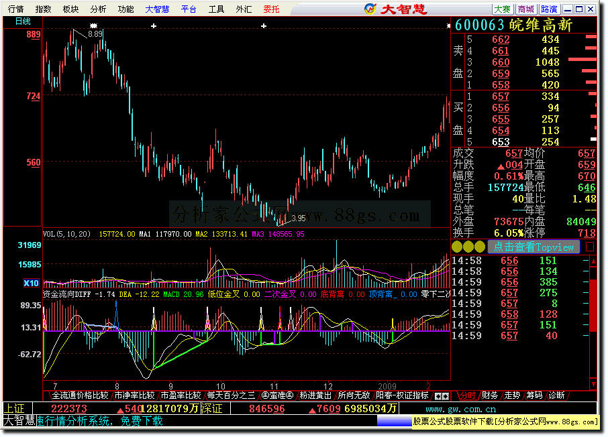Click stock title 600063 皖维高新
The height and width of the screenshot is (437, 608).
pos(513,25)
